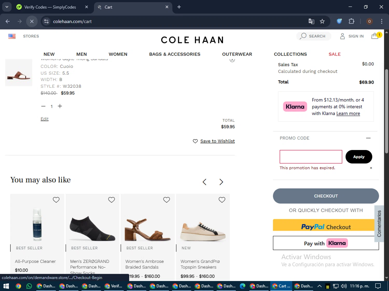389x291 pixels.
Task: Click the address bar URL
Action: tap(72, 21)
